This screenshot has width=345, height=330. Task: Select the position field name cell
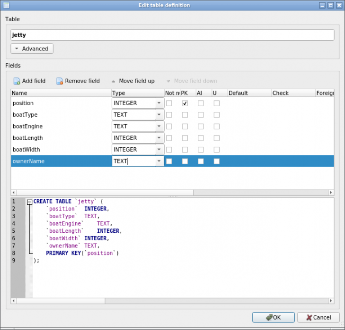(x=61, y=103)
